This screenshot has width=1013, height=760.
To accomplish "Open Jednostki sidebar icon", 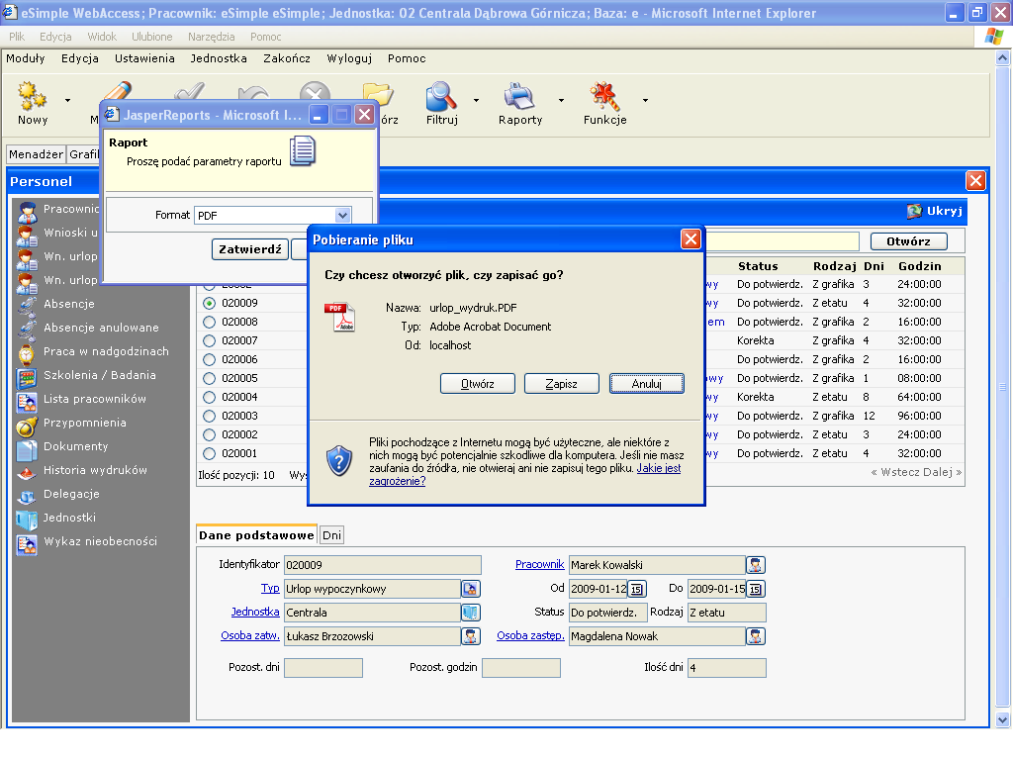I will tap(27, 520).
